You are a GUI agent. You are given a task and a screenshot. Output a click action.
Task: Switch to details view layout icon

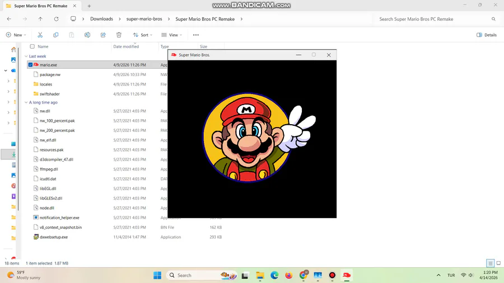click(490, 263)
